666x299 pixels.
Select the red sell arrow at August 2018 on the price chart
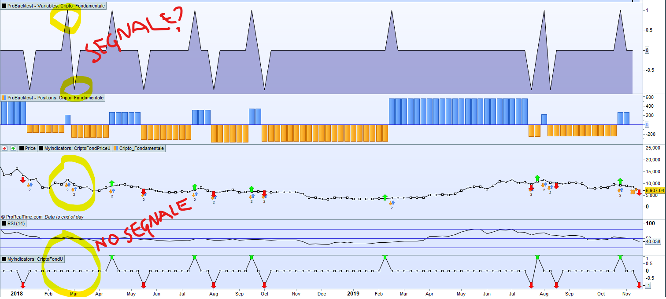click(x=214, y=195)
